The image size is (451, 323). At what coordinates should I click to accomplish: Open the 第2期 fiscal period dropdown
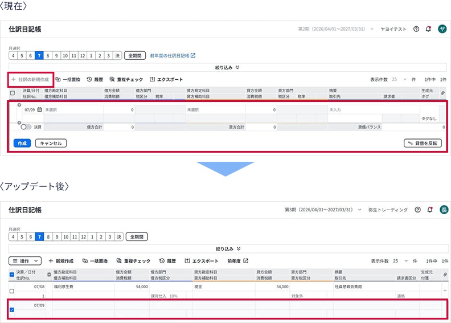tap(335, 29)
